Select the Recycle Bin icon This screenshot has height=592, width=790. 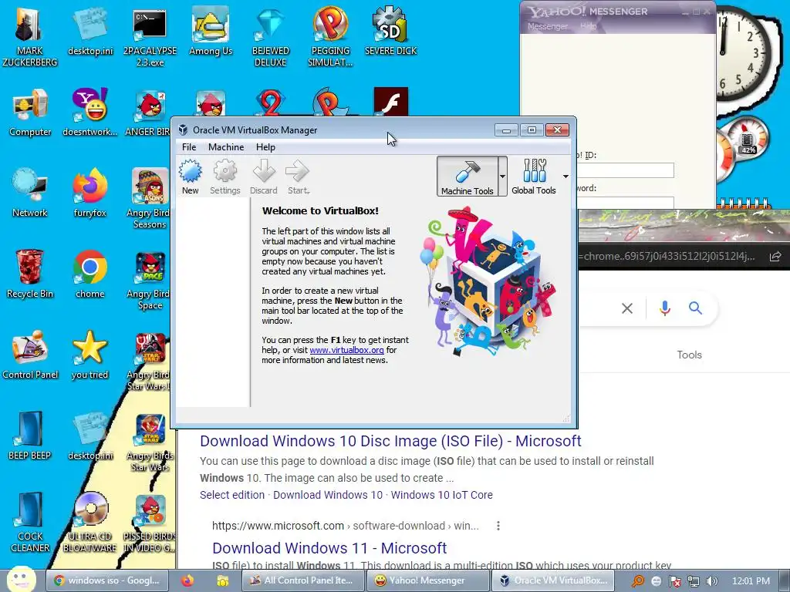[30, 274]
